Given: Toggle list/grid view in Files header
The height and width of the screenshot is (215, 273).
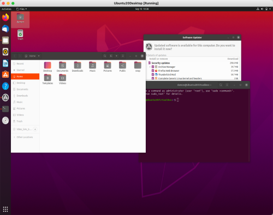Looking at the screenshot, I should (111, 56).
